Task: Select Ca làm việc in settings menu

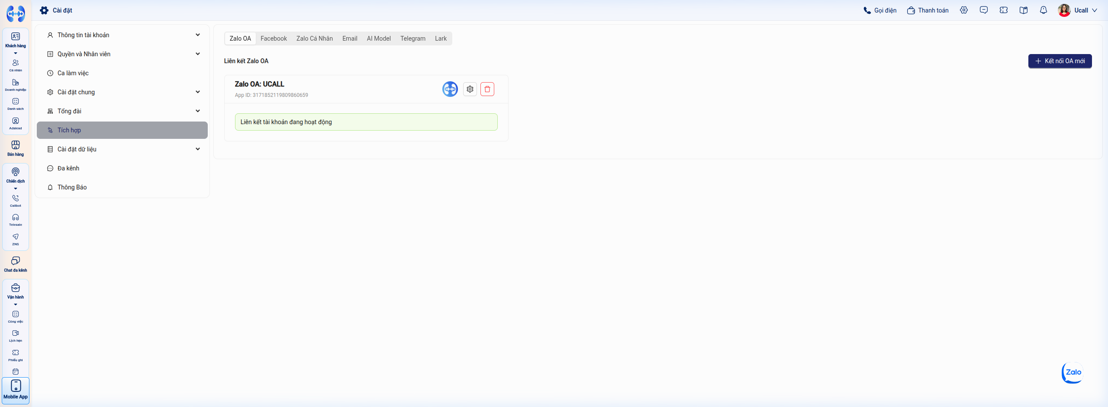Action: 122,73
